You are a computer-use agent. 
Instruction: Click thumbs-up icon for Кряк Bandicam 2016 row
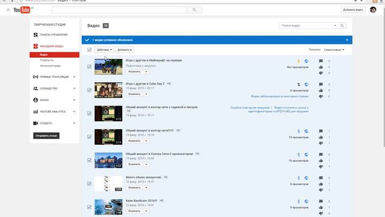[321, 207]
